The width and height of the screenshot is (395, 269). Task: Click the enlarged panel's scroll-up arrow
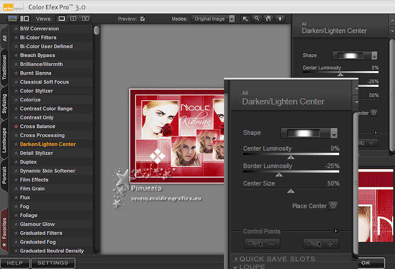pyautogui.click(x=356, y=88)
